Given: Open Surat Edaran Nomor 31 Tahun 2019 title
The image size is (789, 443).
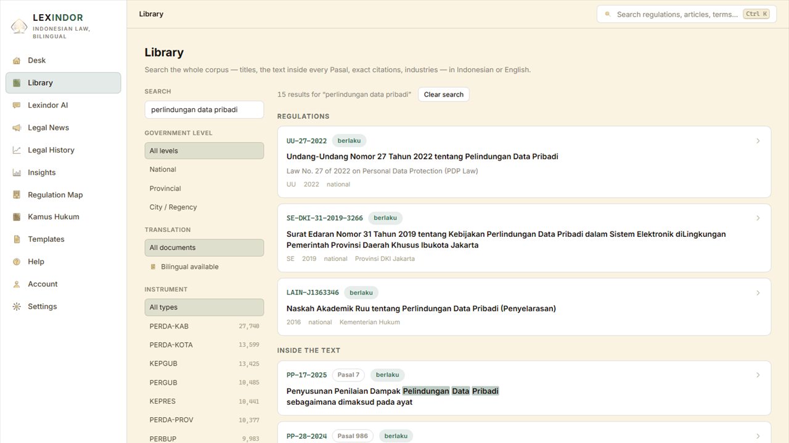Looking at the screenshot, I should pos(506,240).
